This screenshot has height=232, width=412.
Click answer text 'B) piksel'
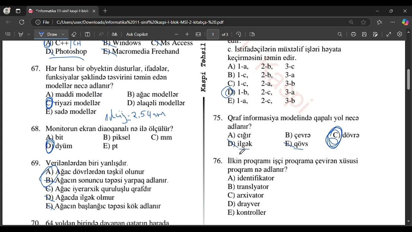pos(117,137)
